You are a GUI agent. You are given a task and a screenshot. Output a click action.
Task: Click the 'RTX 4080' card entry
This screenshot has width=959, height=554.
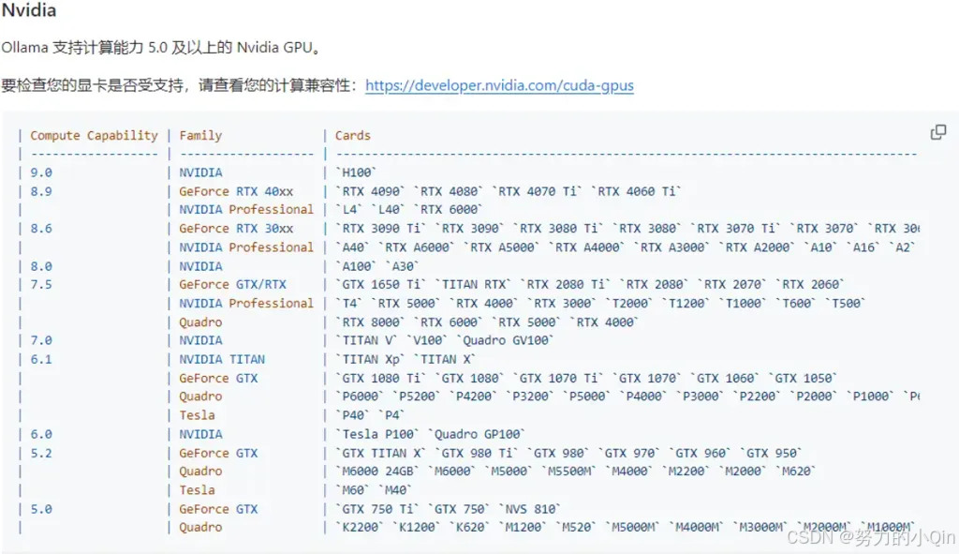tap(449, 191)
